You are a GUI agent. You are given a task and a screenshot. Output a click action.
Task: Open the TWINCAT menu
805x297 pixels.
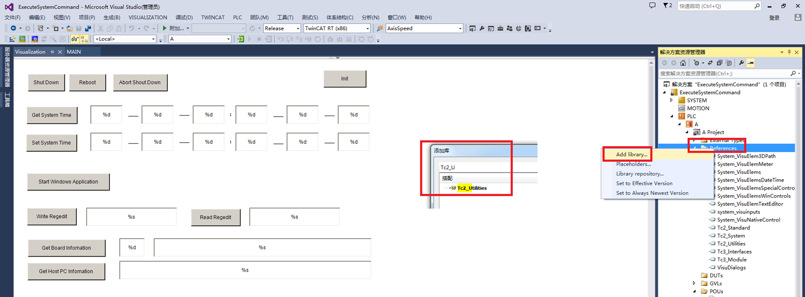tap(213, 17)
